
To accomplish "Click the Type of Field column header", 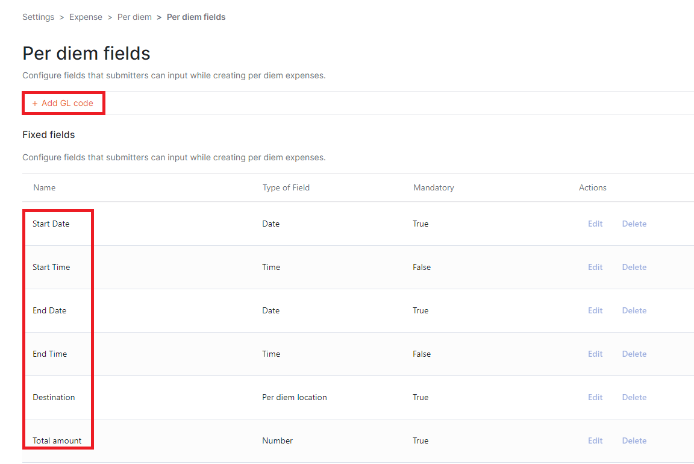I will point(286,188).
